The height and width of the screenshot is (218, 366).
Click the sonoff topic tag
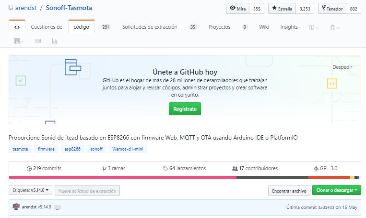click(96, 149)
